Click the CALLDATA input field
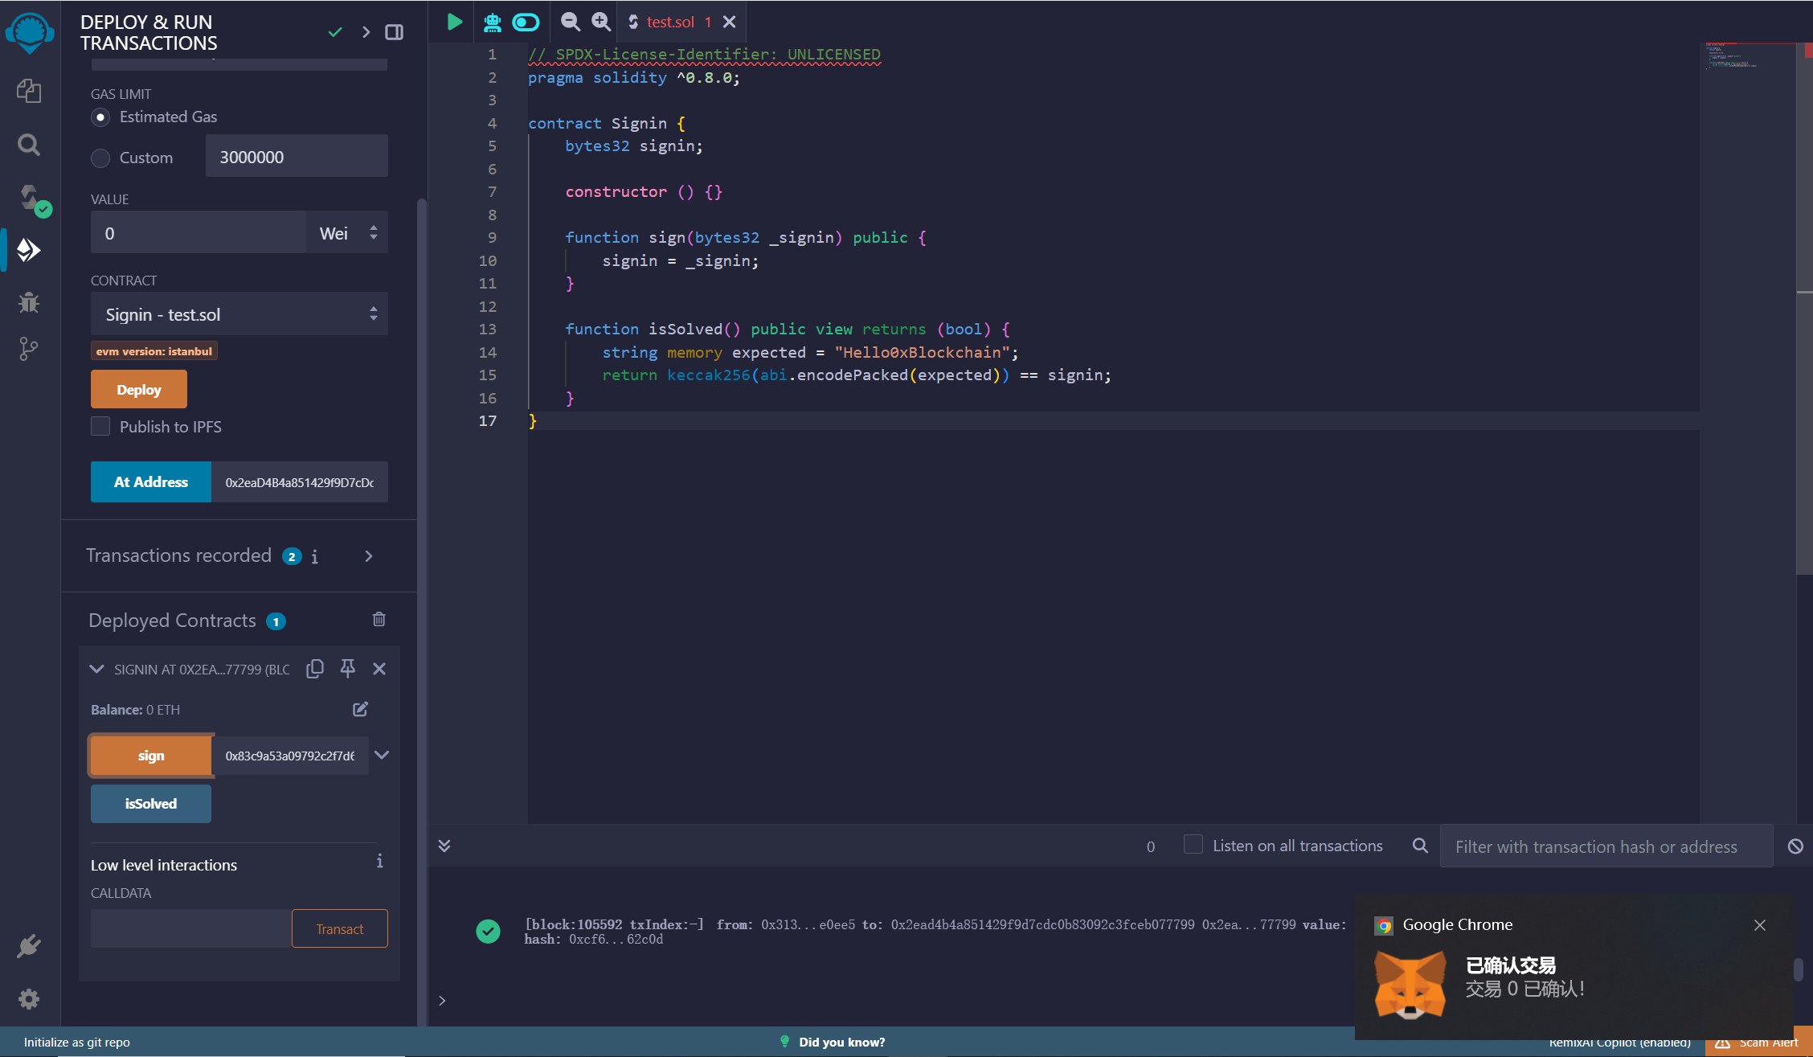The image size is (1813, 1057). [191, 928]
